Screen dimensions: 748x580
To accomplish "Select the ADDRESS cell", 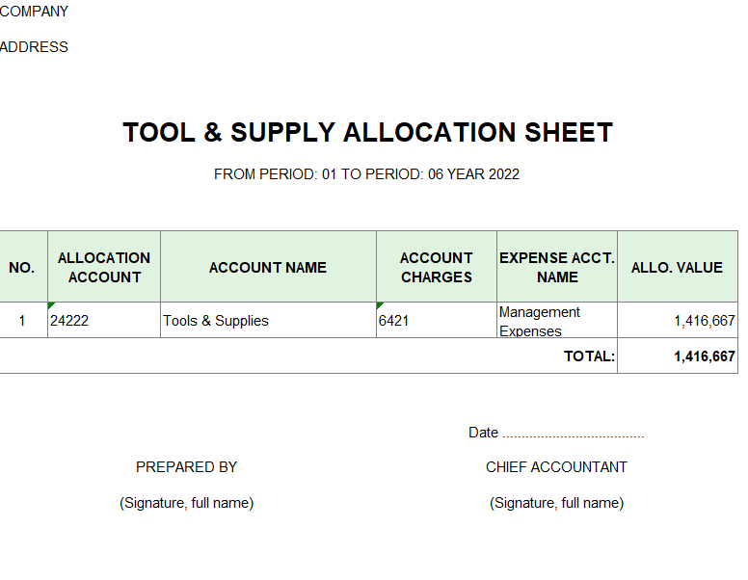I will [35, 47].
